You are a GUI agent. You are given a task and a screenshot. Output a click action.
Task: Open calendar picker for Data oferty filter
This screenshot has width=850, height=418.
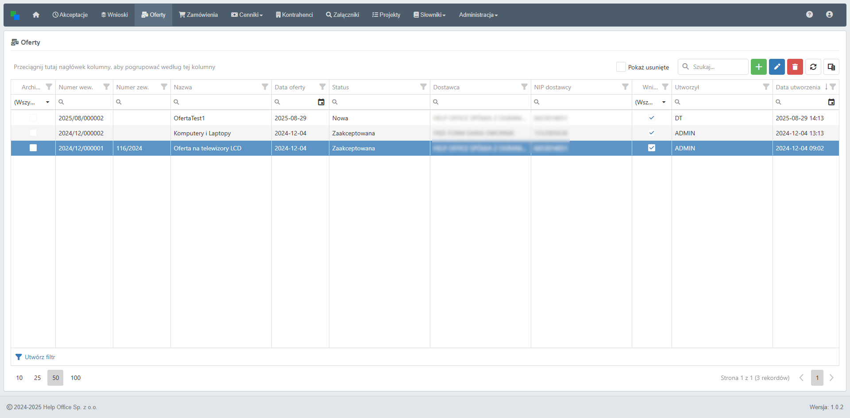pyautogui.click(x=321, y=102)
